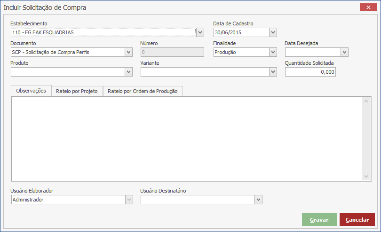Focus the Produto text field
This screenshot has height=232, width=381.
point(67,72)
